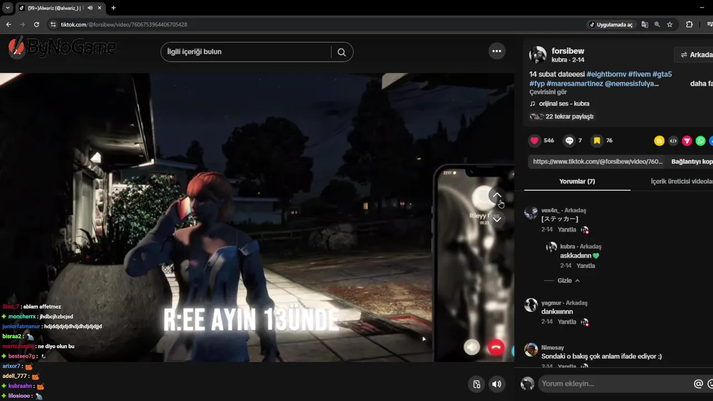This screenshot has width=713, height=401.
Task: Reply to kubra's 'askkadıınn' comment
Action: tap(586, 266)
